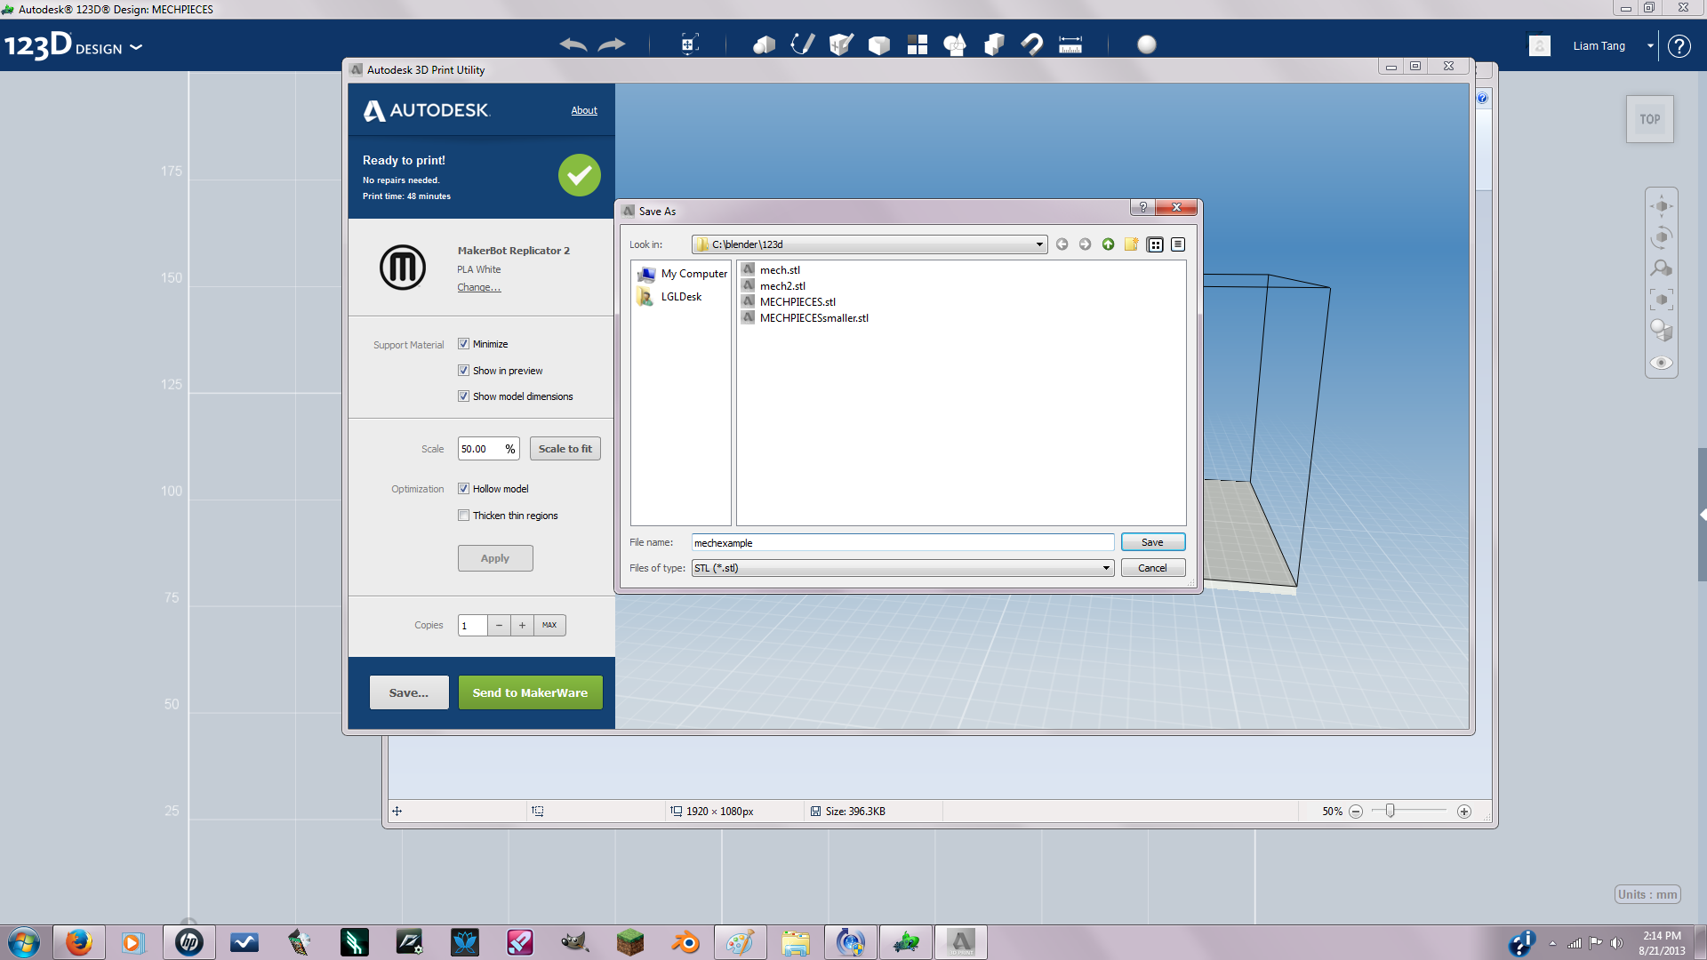Click the Change… printer link
The height and width of the screenshot is (960, 1707).
[x=478, y=287]
